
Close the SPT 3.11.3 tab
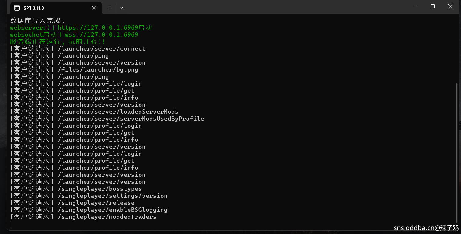[x=94, y=8]
